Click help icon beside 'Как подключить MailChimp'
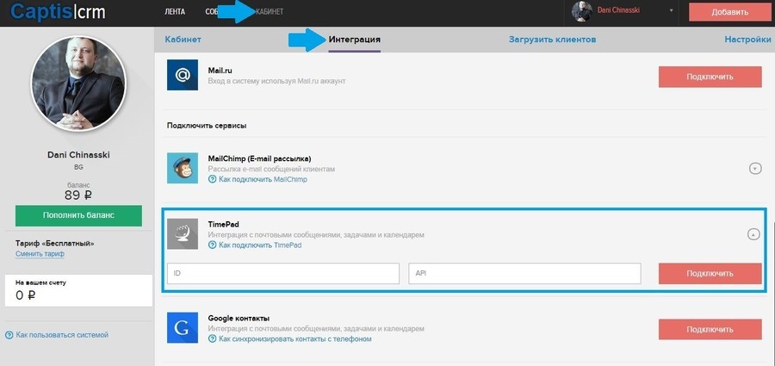 point(213,179)
